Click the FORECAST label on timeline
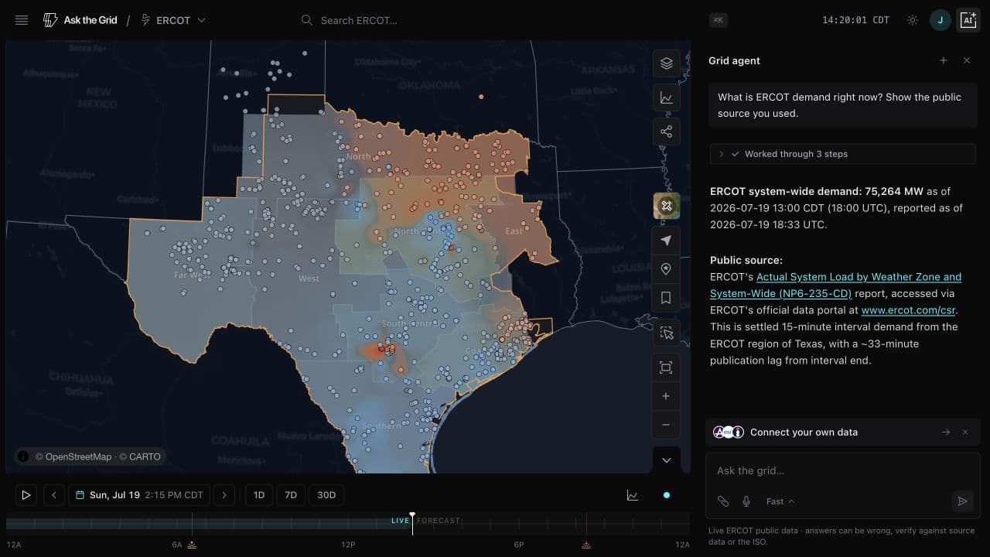Viewport: 990px width, 557px height. tap(439, 521)
